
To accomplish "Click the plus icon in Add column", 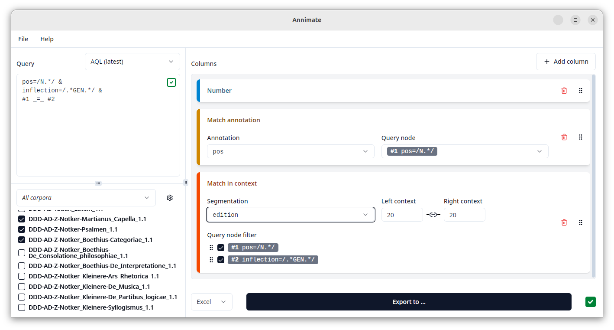I will (547, 62).
